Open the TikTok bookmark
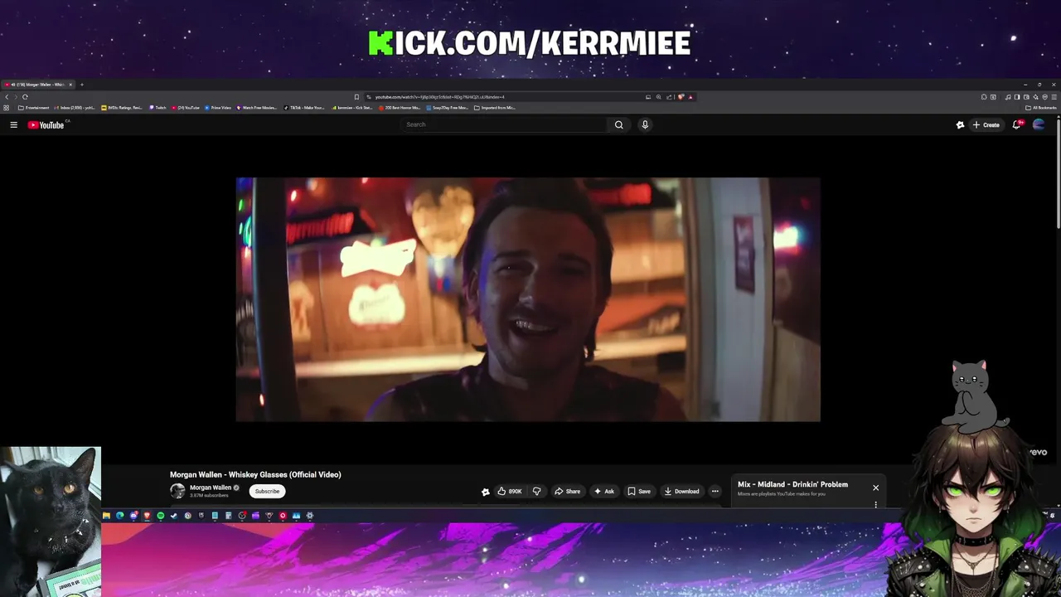Image resolution: width=1061 pixels, height=597 pixels. pos(305,108)
